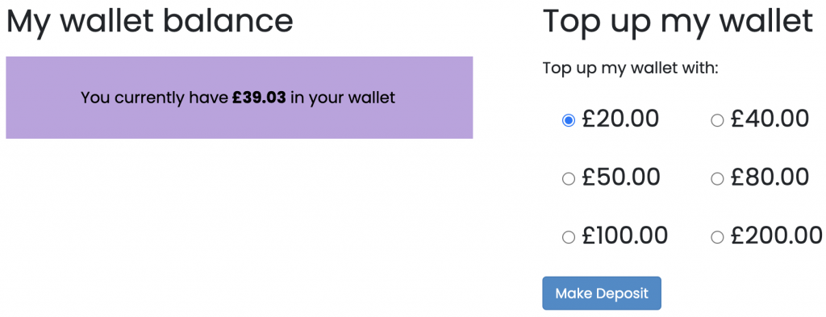Click the purple wallet balance banner

point(239,98)
